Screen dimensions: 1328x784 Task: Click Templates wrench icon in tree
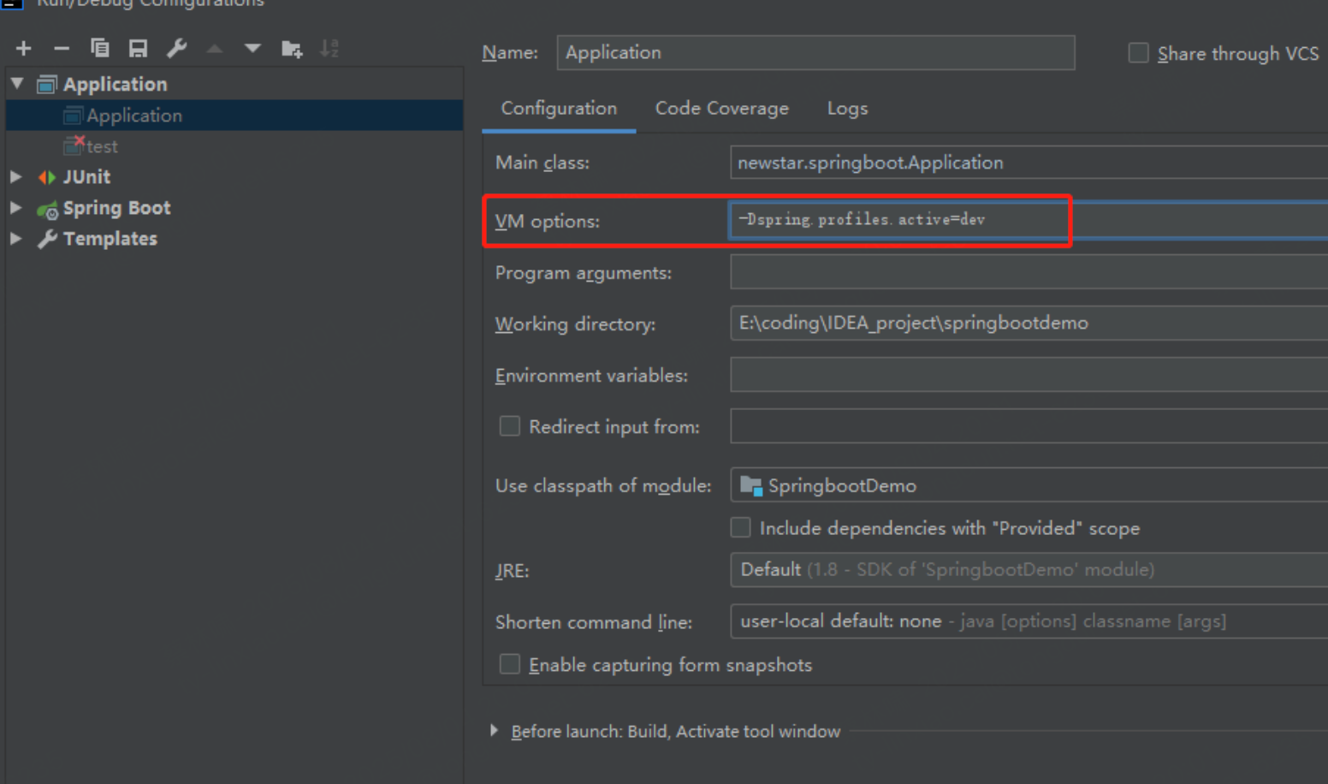[x=47, y=239]
